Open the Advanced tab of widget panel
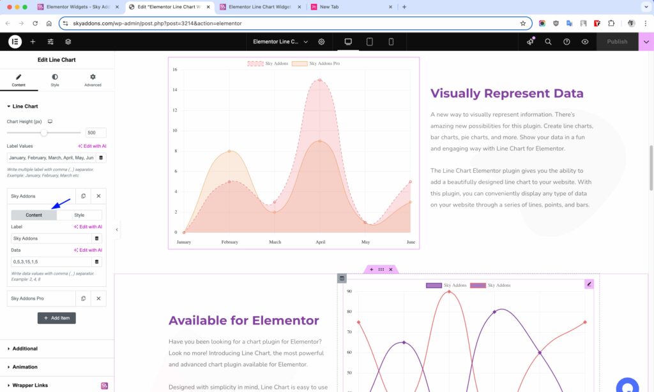The image size is (654, 392). (x=93, y=80)
